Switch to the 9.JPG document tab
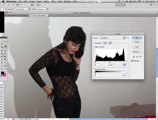 pyautogui.click(x=39, y=16)
